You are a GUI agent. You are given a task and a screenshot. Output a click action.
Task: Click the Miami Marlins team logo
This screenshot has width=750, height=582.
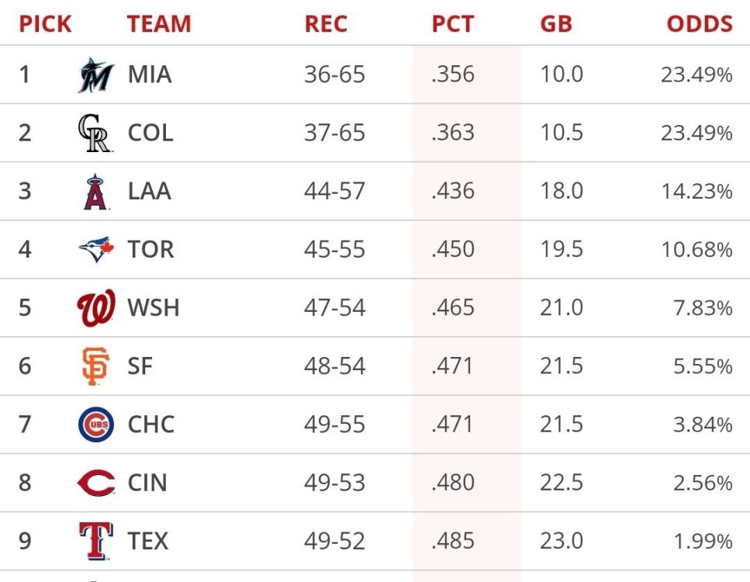(95, 75)
